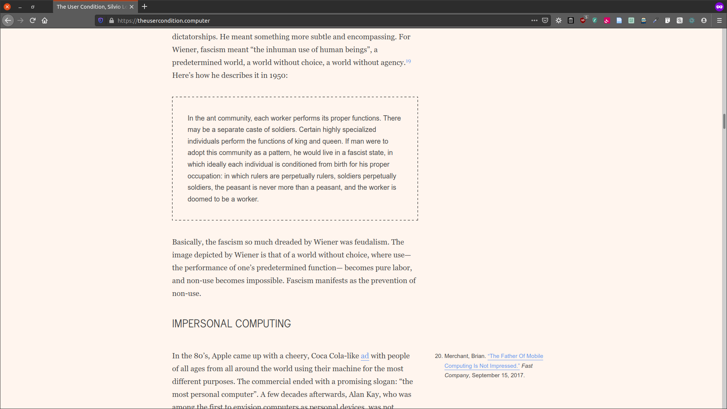Open the pink Stylus extension icon
The image size is (727, 409).
tap(607, 20)
